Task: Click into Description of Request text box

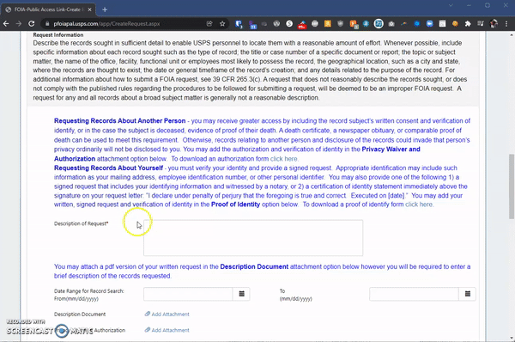Action: 253,238
